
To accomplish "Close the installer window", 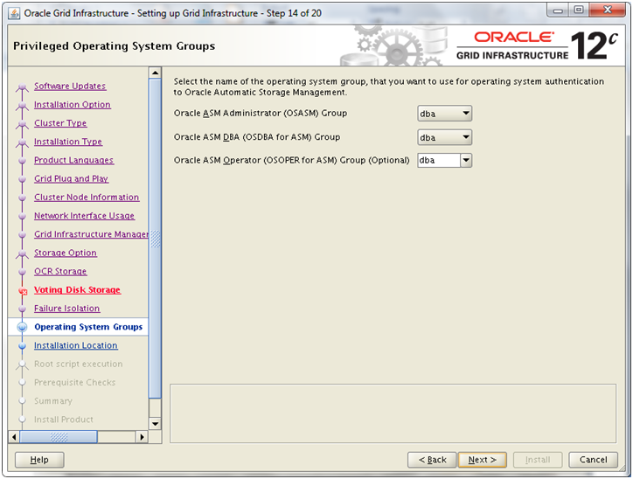I will click(608, 10).
